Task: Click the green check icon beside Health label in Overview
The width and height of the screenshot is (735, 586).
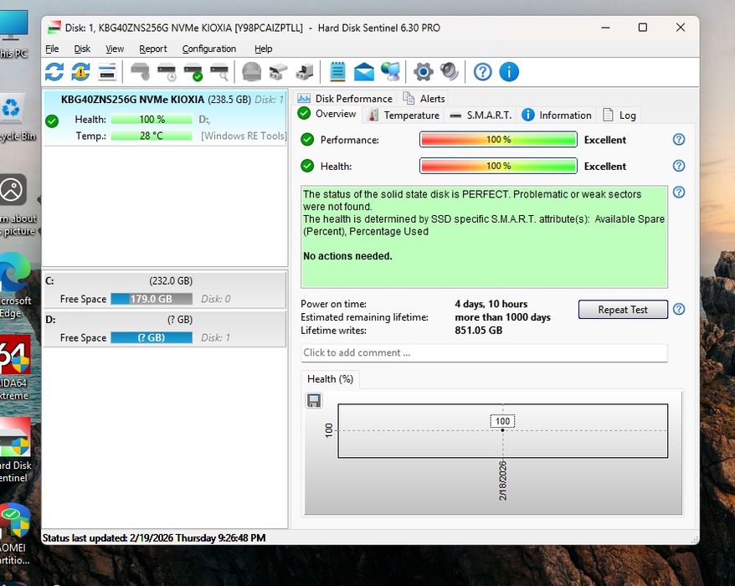Action: pos(307,166)
